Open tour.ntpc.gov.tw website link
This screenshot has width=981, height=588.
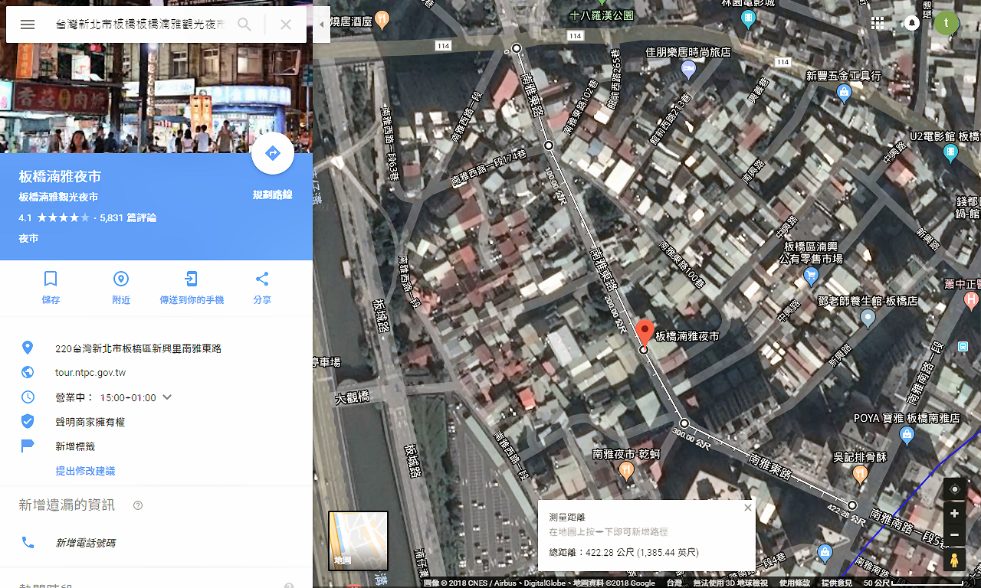pyautogui.click(x=90, y=373)
